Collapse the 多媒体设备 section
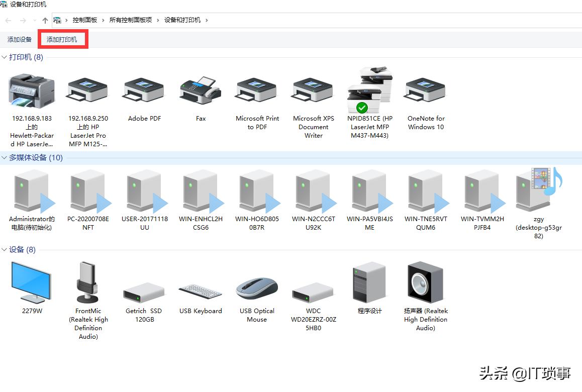Image resolution: width=582 pixels, height=392 pixels. coord(4,157)
